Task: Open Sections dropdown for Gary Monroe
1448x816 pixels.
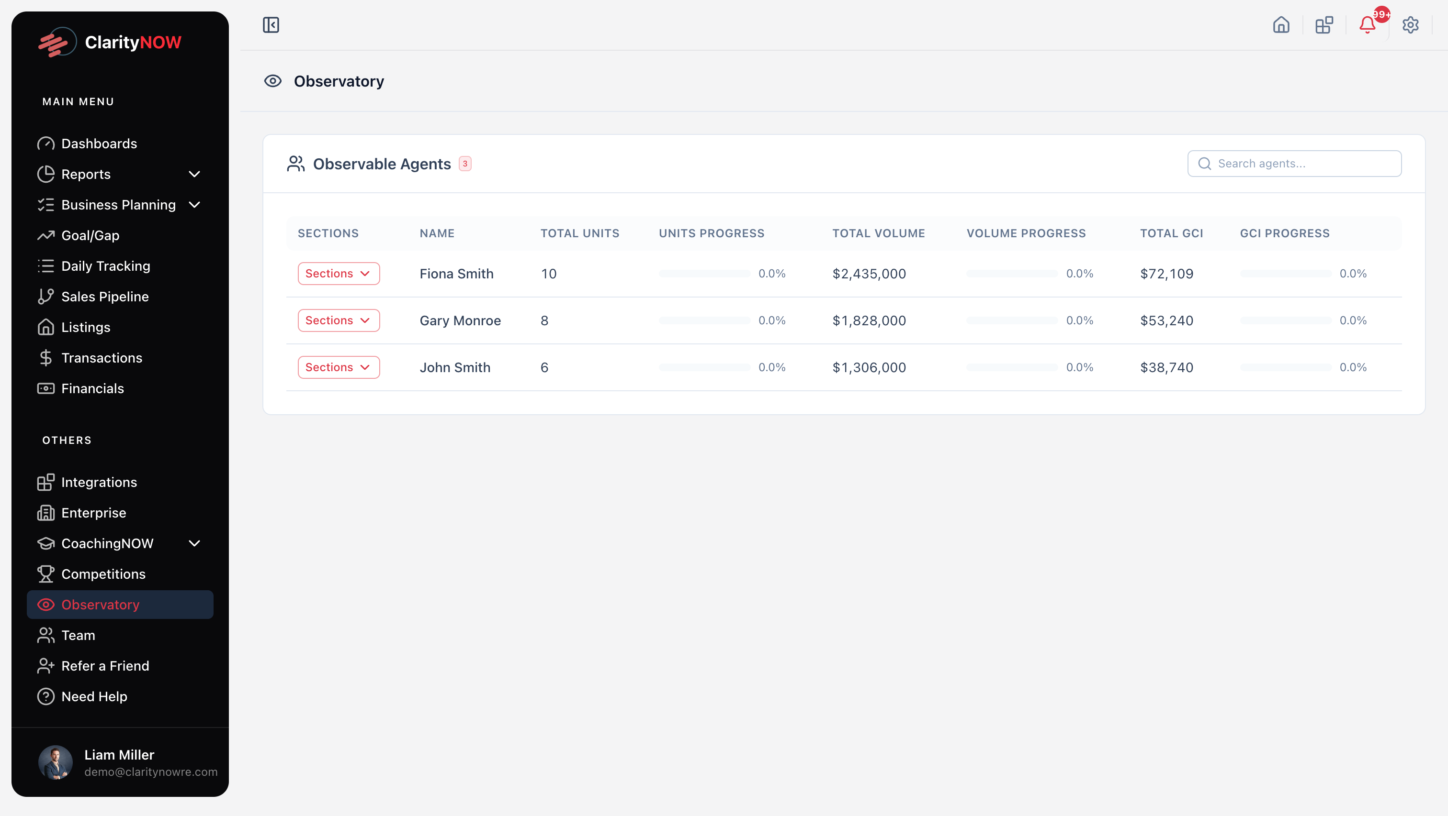Action: click(x=339, y=320)
